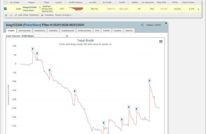The image size is (206, 134).
Task: Share the king153246 profile via share icon
Action: pyautogui.click(x=142, y=25)
